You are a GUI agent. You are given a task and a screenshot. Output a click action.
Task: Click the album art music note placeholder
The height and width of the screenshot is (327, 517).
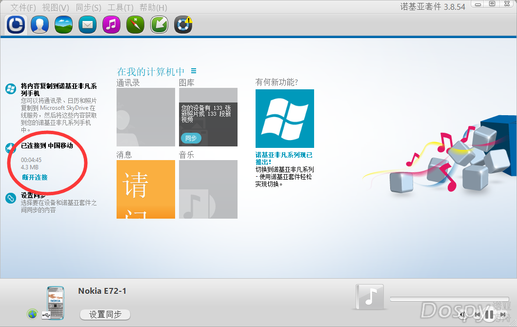(370, 297)
